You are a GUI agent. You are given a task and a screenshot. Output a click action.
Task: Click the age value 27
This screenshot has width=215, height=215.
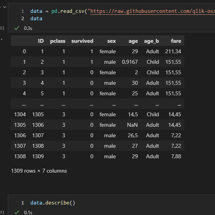click(135, 146)
